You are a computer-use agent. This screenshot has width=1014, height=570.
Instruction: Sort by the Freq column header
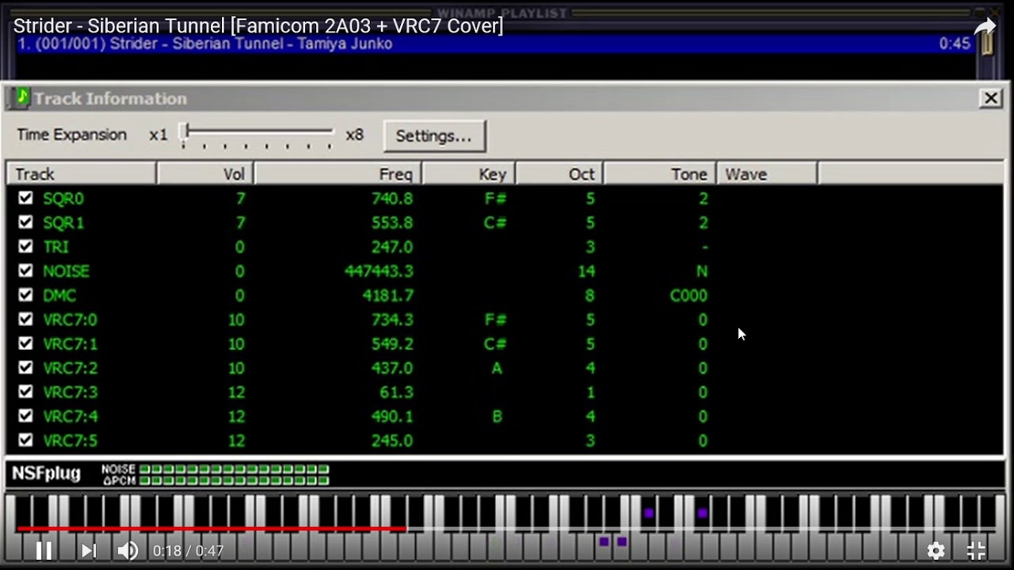[337, 174]
